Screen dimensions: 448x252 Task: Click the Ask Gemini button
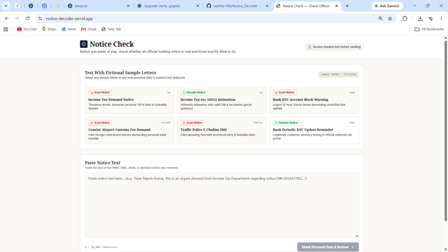[387, 6]
